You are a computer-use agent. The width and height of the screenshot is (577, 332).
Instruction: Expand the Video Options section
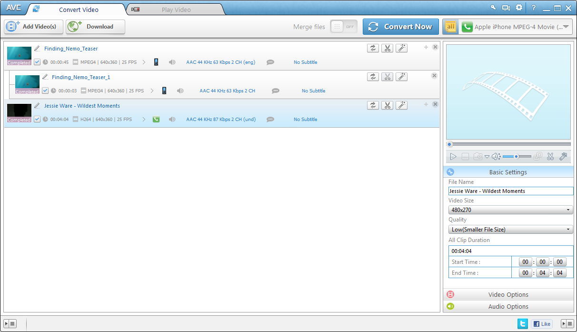coord(508,294)
